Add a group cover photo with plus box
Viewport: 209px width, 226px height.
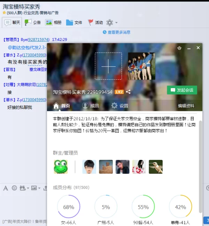click(x=108, y=66)
